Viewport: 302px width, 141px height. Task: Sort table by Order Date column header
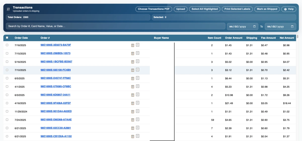tap(21, 38)
